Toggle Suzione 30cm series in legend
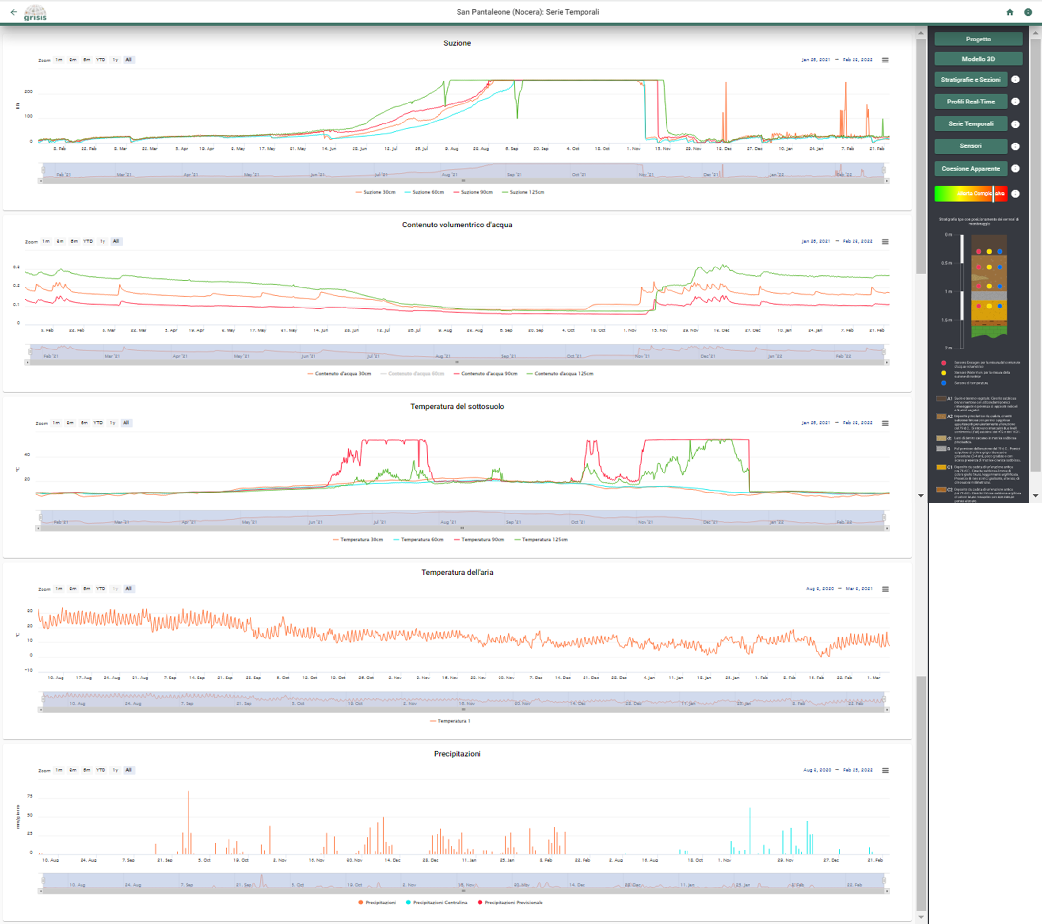 [x=375, y=192]
